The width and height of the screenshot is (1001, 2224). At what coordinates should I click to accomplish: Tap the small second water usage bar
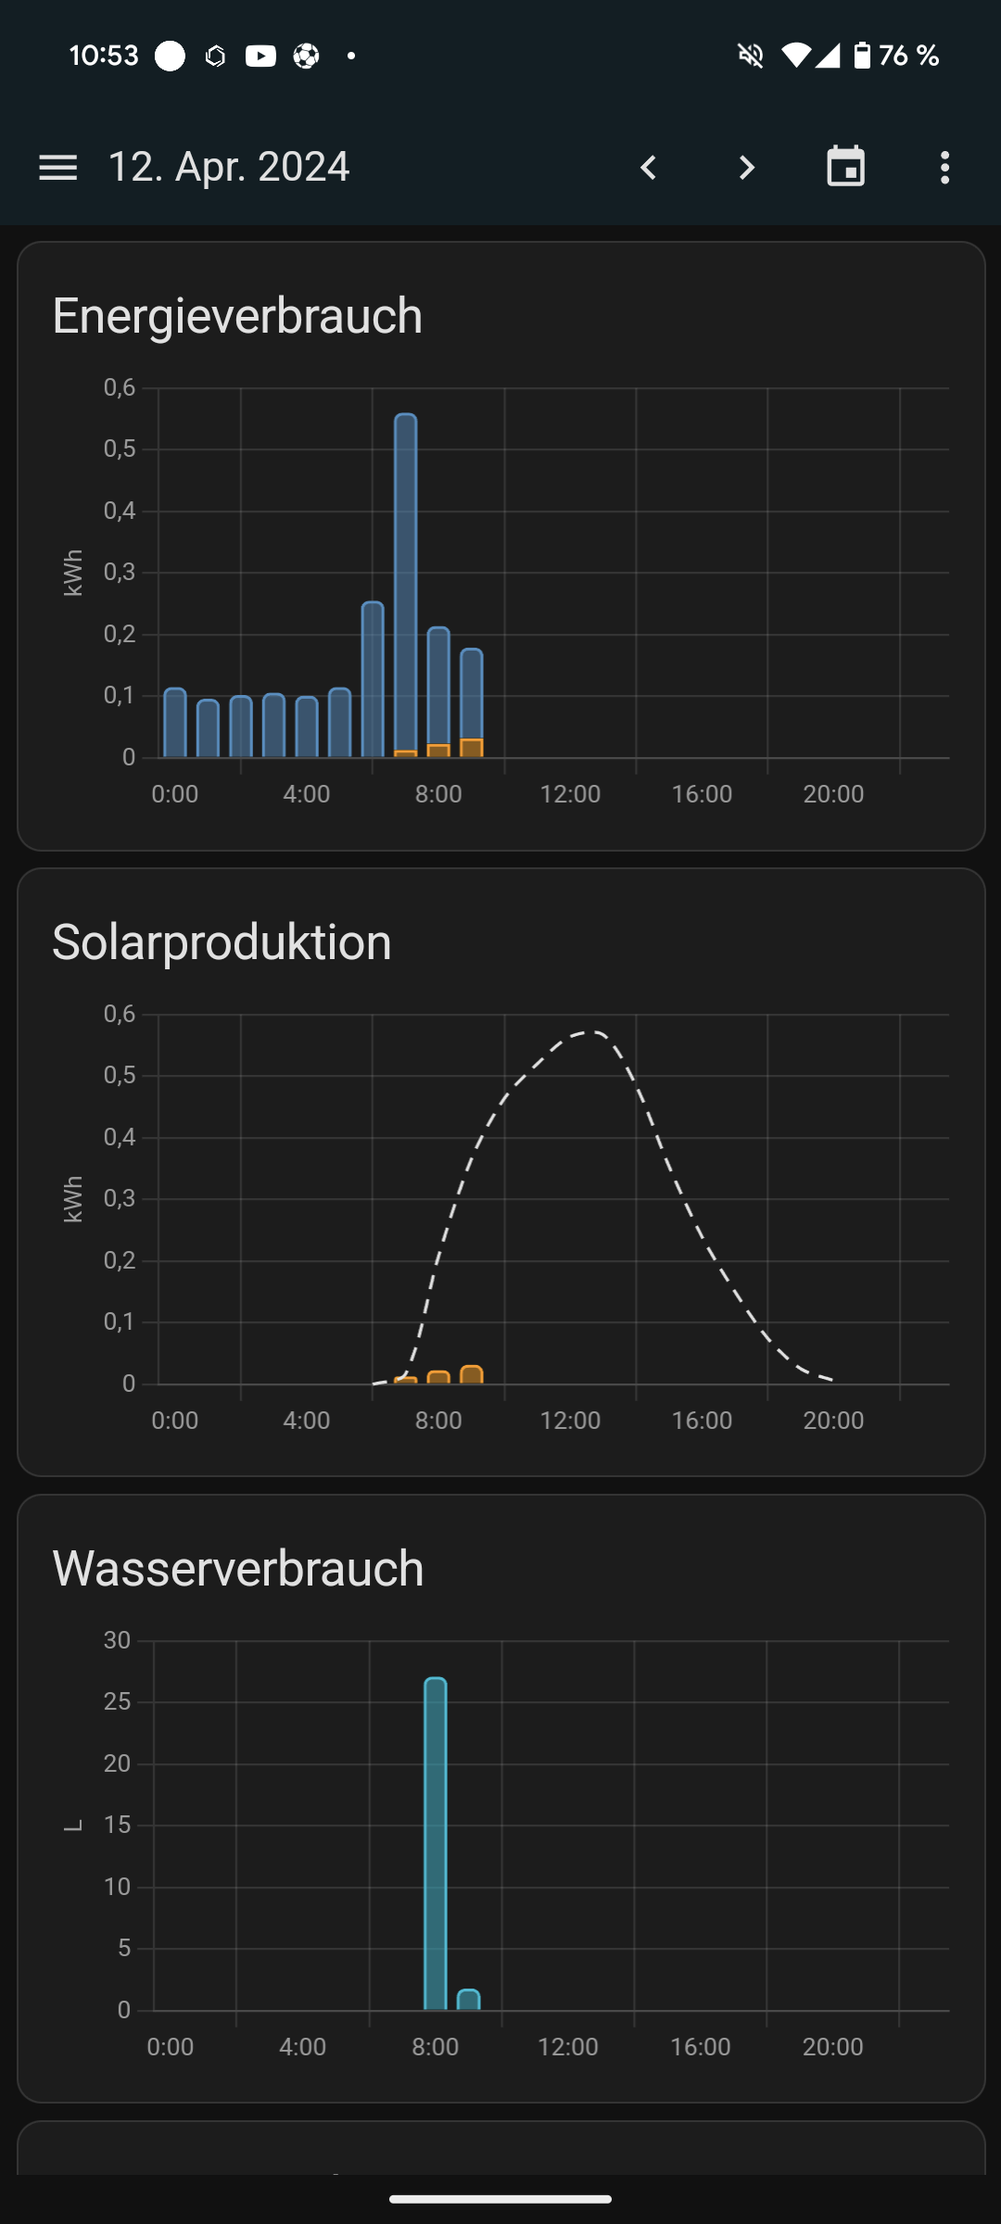(469, 2000)
